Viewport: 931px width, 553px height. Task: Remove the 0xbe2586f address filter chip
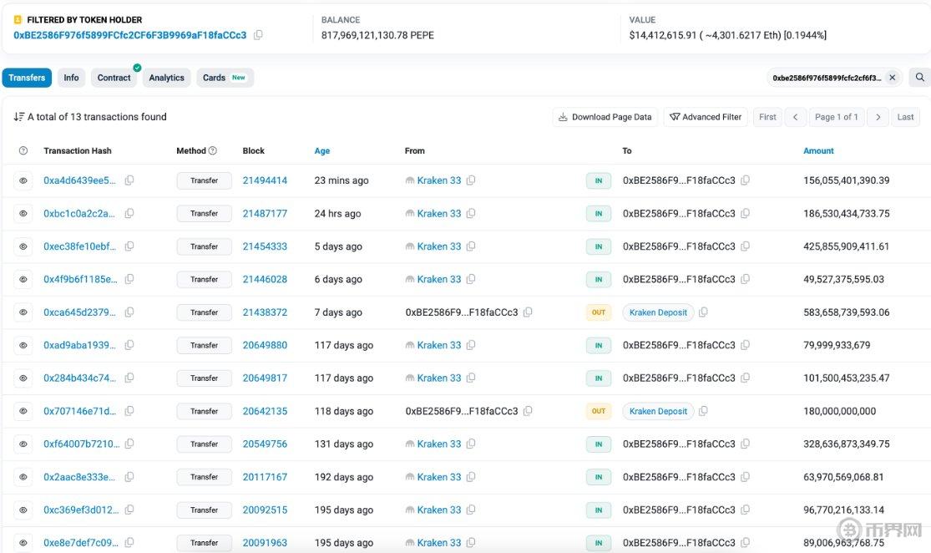point(892,78)
